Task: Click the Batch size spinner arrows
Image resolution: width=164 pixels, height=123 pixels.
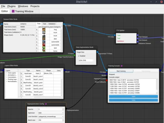Action: 63,120
